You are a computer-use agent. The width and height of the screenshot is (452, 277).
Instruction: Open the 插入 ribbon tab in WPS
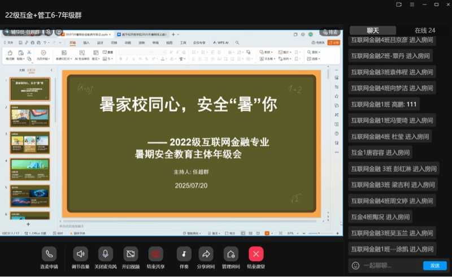tap(86, 42)
